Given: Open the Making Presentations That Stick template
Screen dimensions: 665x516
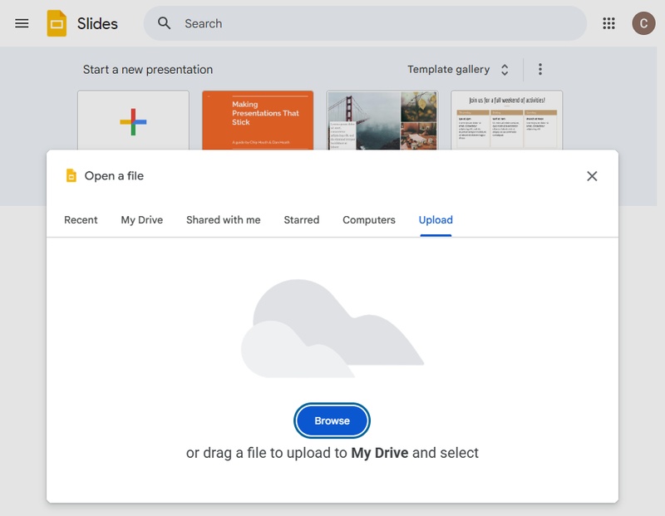Looking at the screenshot, I should coord(258,122).
